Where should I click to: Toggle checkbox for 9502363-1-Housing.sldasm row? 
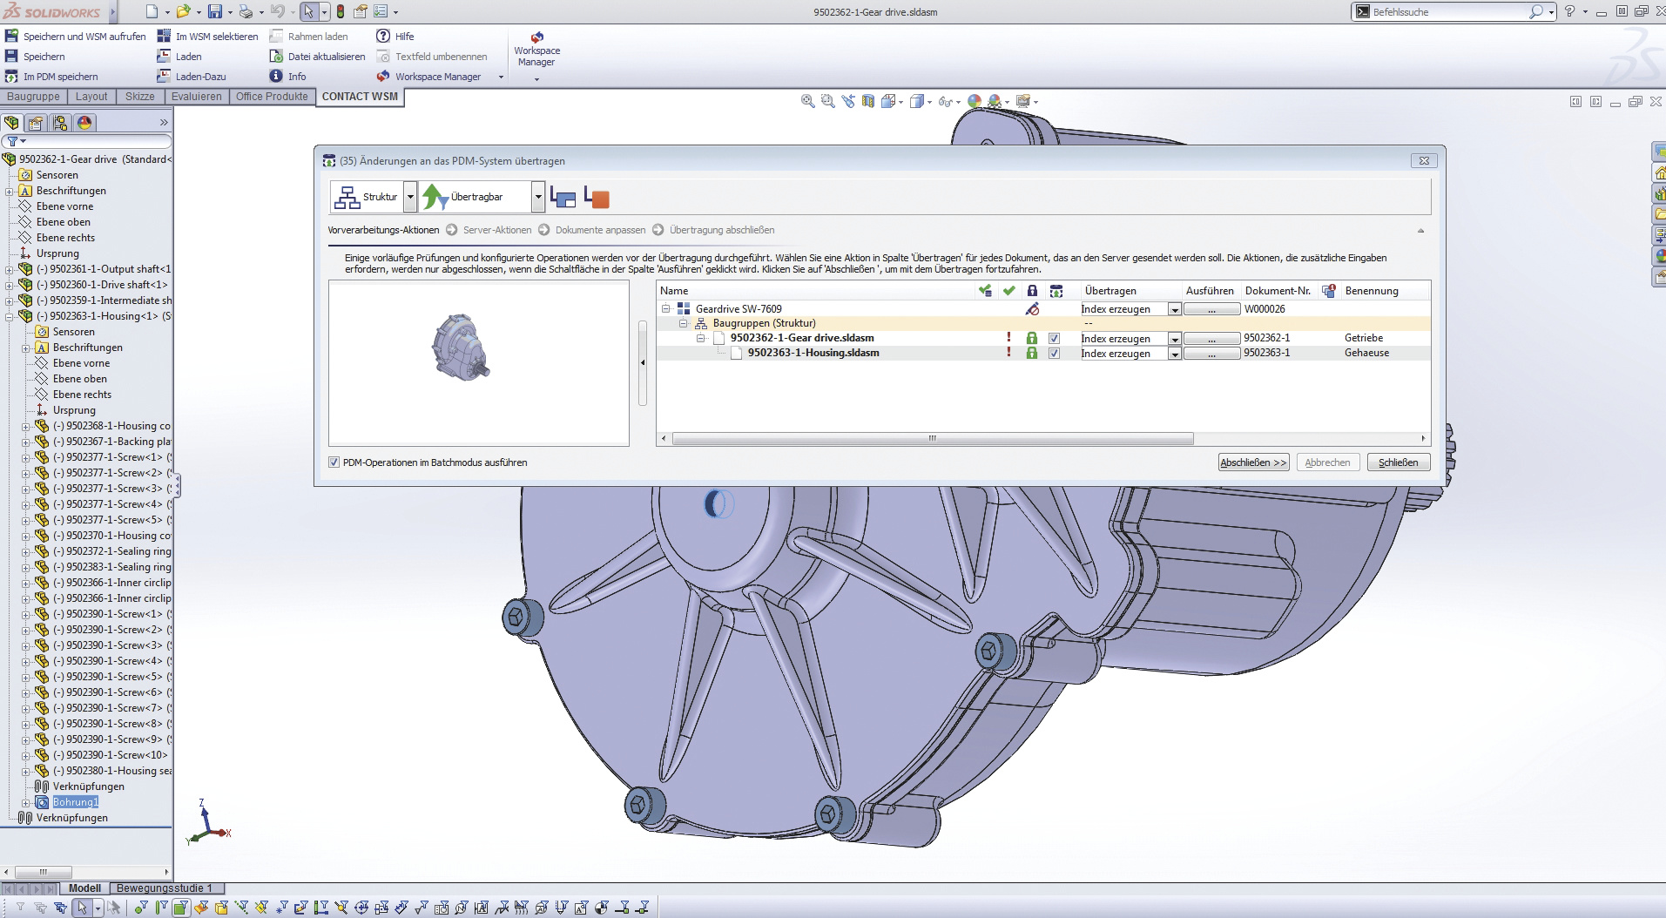pyautogui.click(x=1054, y=354)
